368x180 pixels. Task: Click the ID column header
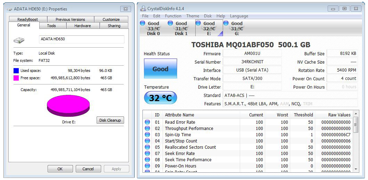tap(157, 115)
